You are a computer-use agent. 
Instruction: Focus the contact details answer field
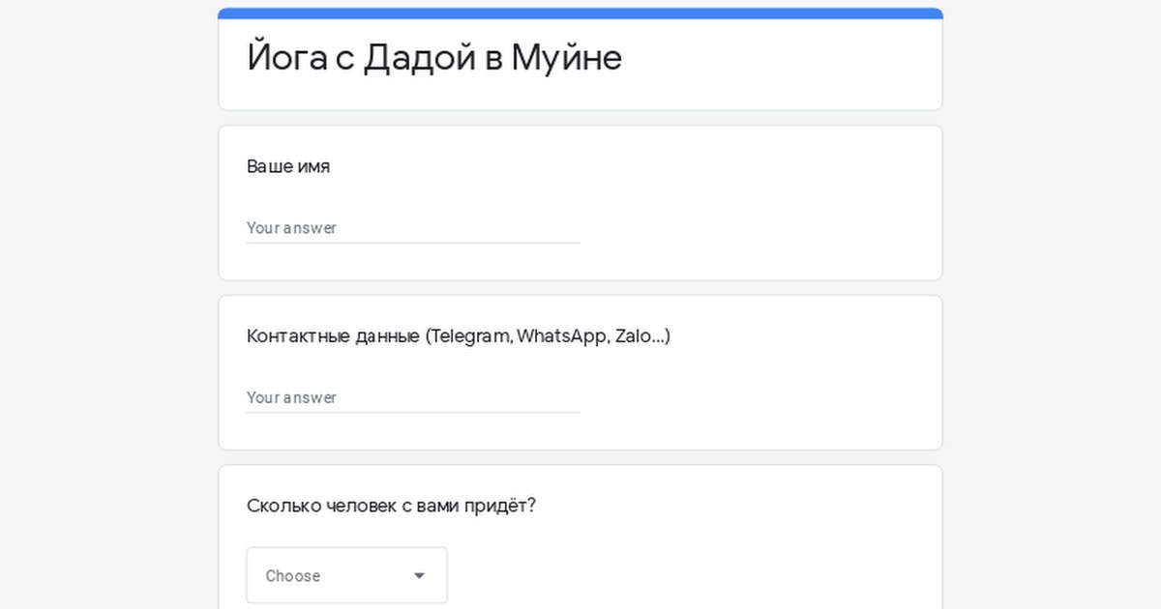413,397
